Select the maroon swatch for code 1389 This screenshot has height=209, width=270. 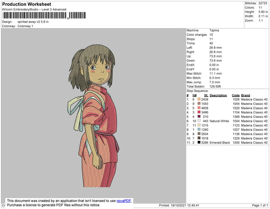pyautogui.click(x=199, y=117)
